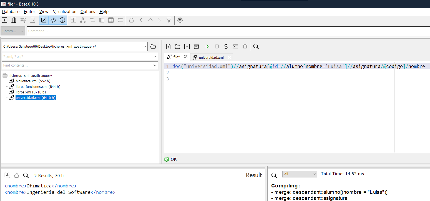
Task: Open the Visualization menu
Action: 65,12
